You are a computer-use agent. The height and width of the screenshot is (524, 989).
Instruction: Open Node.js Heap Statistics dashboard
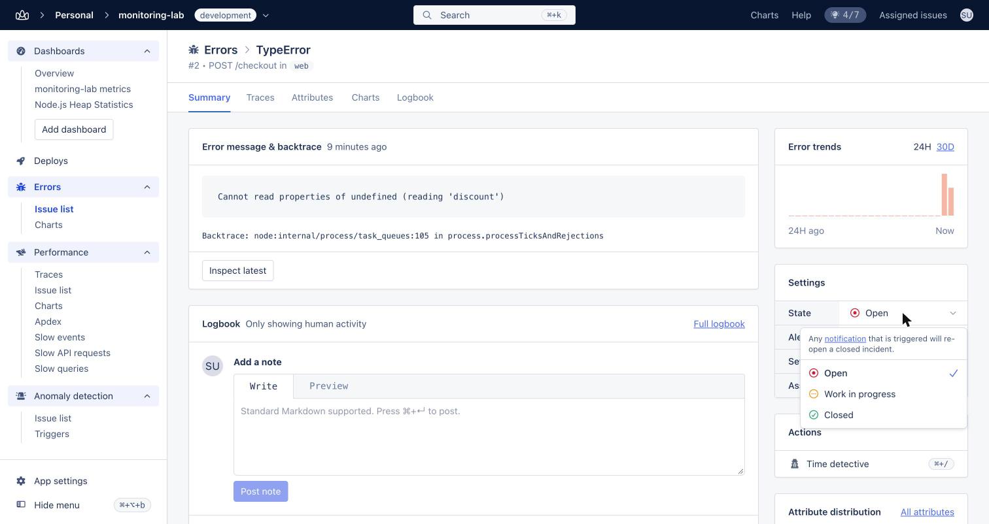[84, 105]
